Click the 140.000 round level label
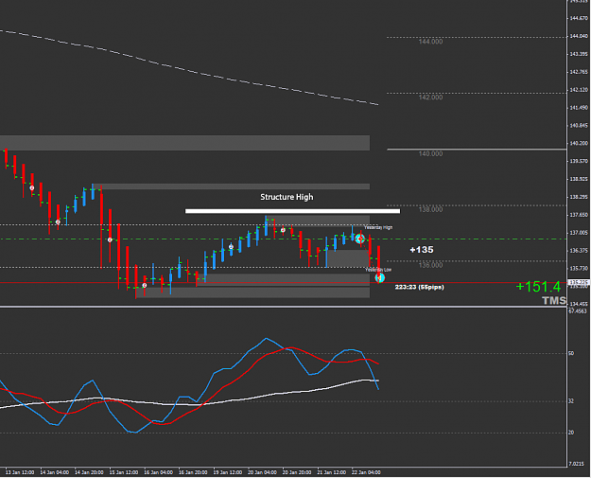Screen dimensions: 591x478 [430, 154]
